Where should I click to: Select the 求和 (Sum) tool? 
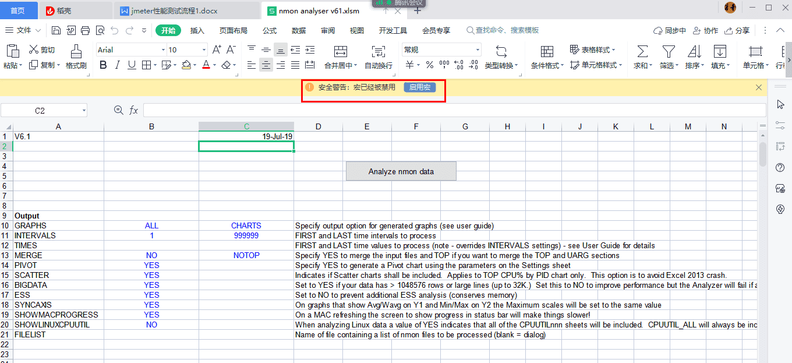coord(642,57)
